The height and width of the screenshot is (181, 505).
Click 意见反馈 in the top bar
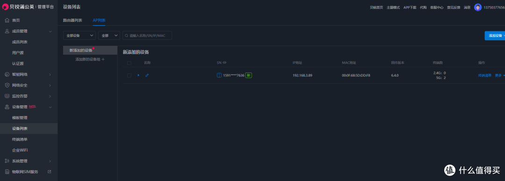pos(454,7)
